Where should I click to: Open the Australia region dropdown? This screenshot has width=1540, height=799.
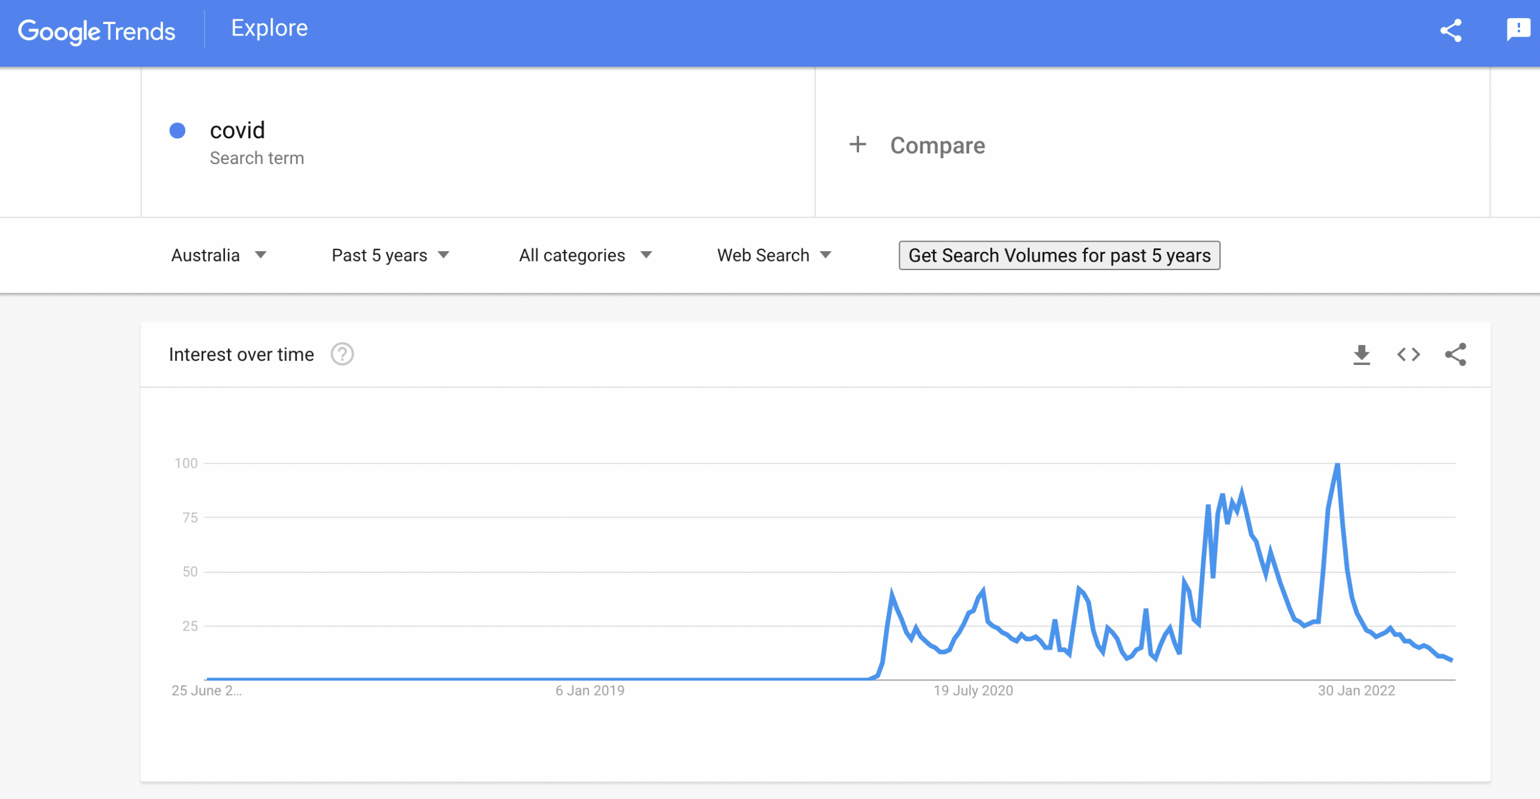click(218, 255)
